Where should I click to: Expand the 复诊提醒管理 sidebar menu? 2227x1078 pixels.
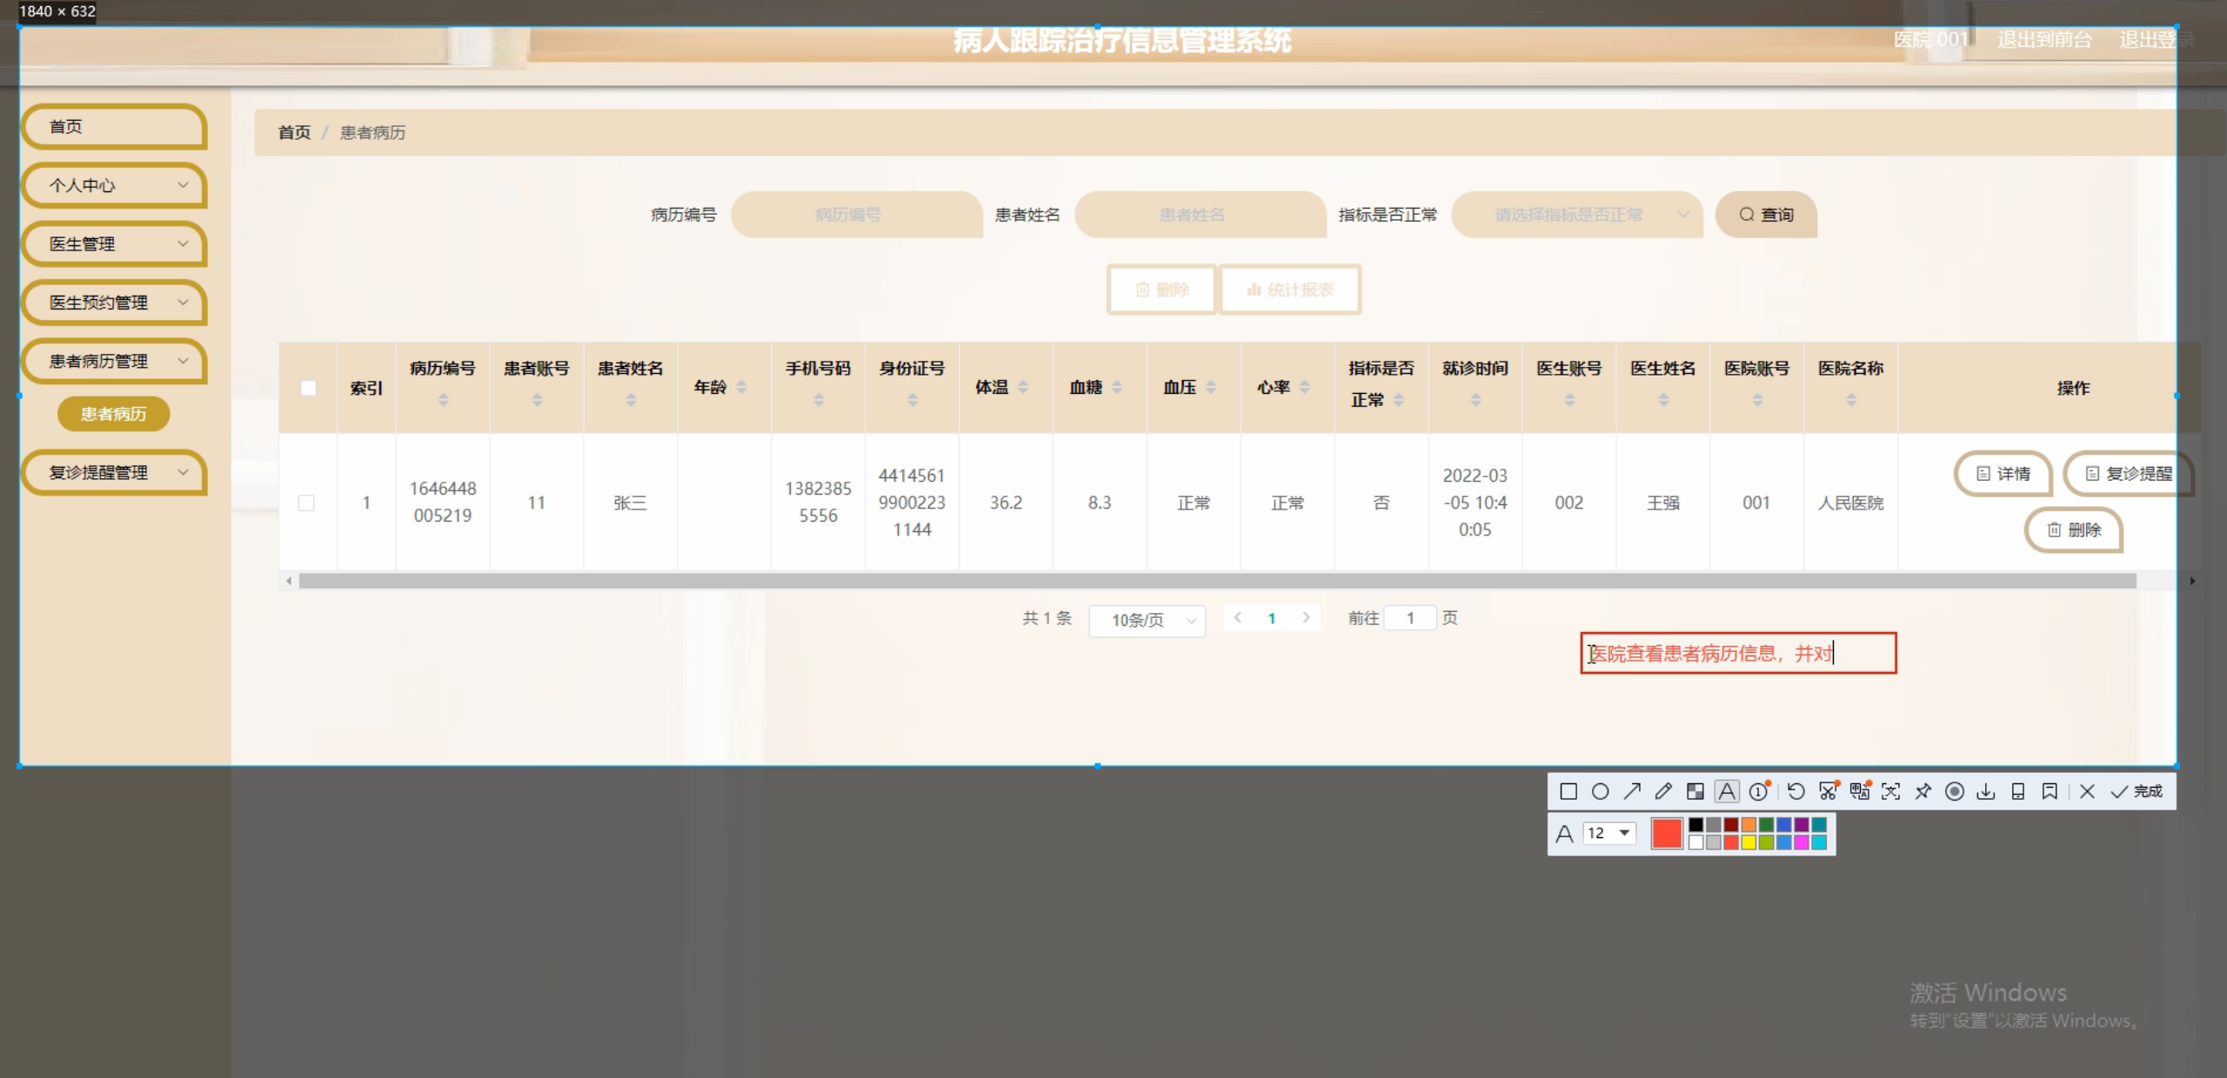click(x=114, y=472)
